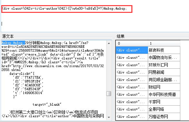Click the 结果 label
The height and width of the screenshot is (122, 189).
pyautogui.click(x=120, y=36)
